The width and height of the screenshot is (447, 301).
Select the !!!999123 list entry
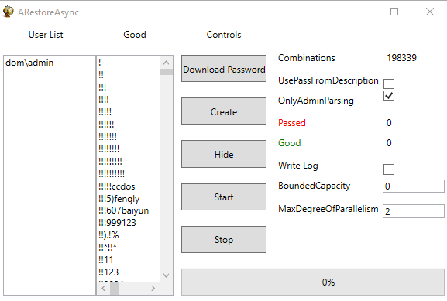click(x=117, y=223)
